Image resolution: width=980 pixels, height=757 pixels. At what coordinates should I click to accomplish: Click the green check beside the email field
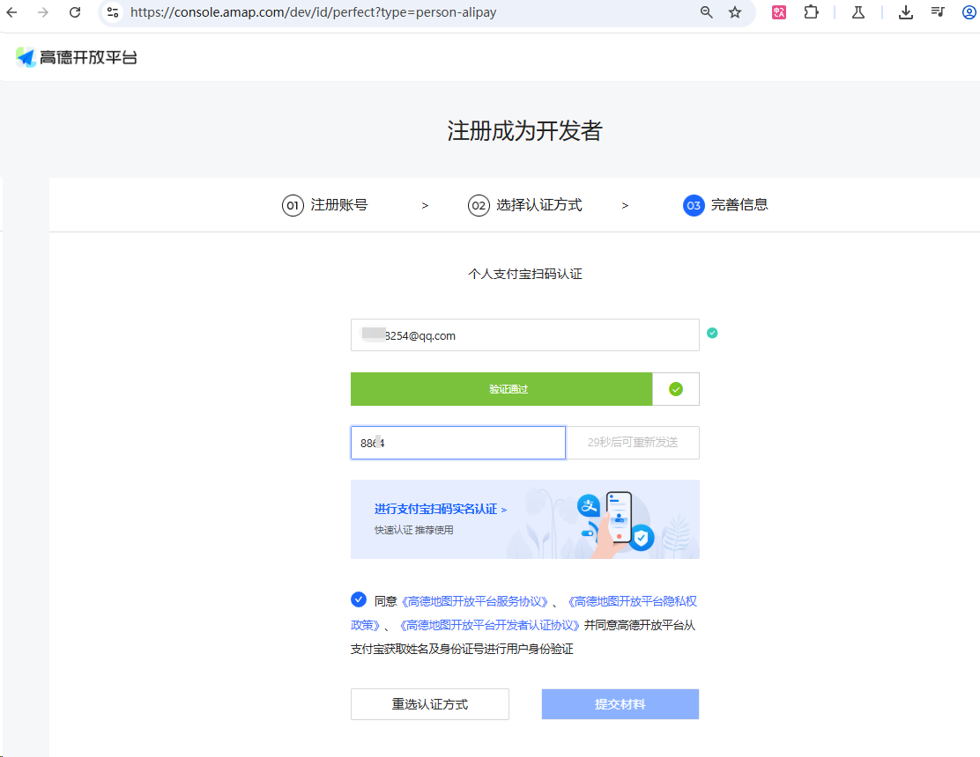coord(712,334)
